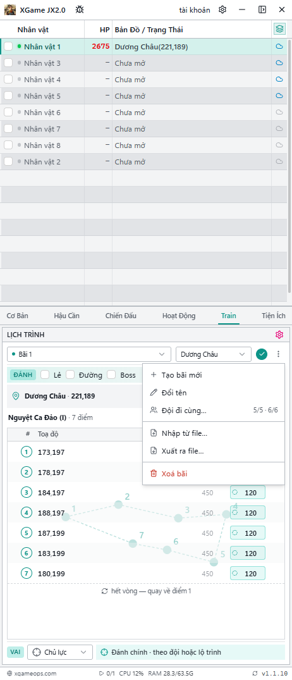The image size is (292, 680).
Task: Click the Nhân vật column header
Action: tap(33, 30)
